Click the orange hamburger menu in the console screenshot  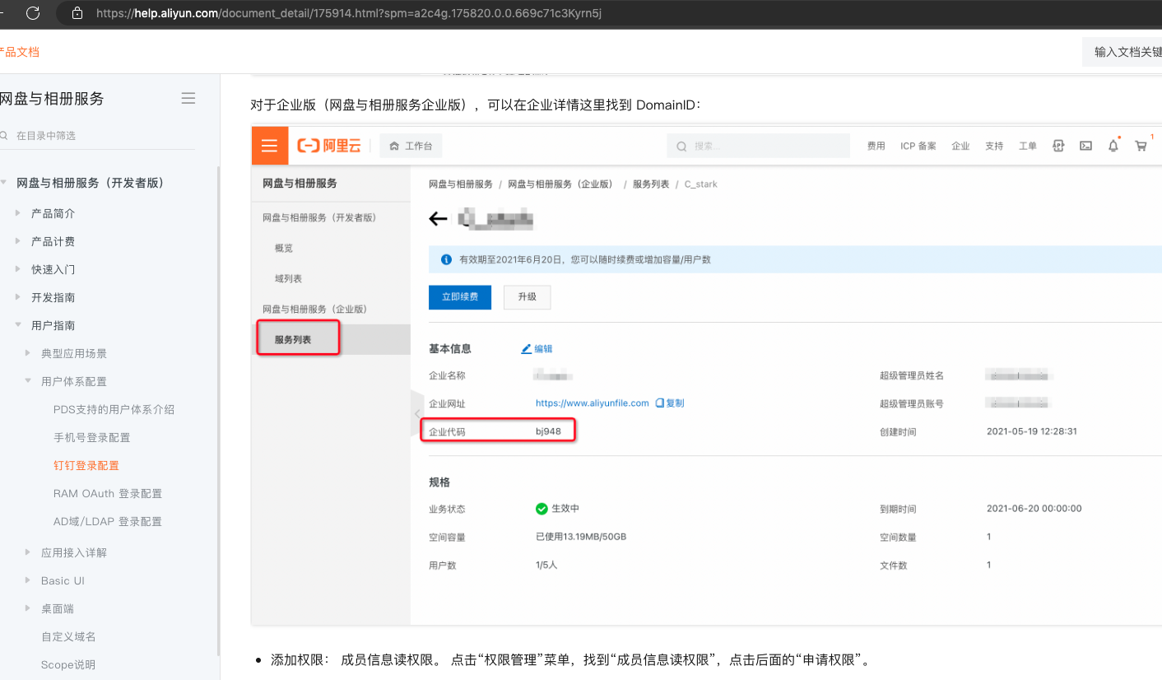269,146
